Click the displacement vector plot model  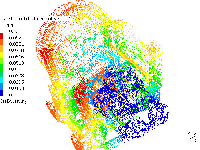102,75
